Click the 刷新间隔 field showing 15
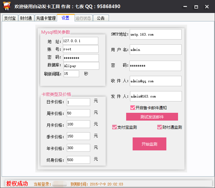 (71, 74)
